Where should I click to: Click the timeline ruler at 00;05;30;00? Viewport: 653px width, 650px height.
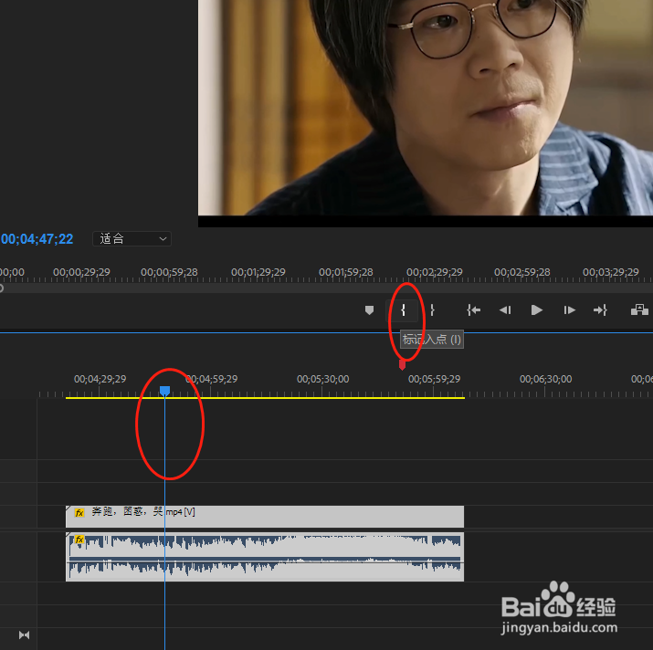pyautogui.click(x=322, y=380)
